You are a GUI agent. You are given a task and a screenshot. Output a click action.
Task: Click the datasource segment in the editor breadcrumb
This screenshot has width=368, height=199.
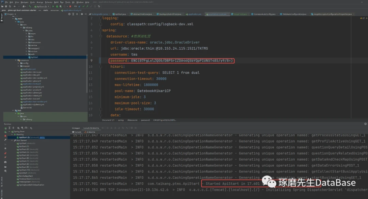tap(132, 120)
